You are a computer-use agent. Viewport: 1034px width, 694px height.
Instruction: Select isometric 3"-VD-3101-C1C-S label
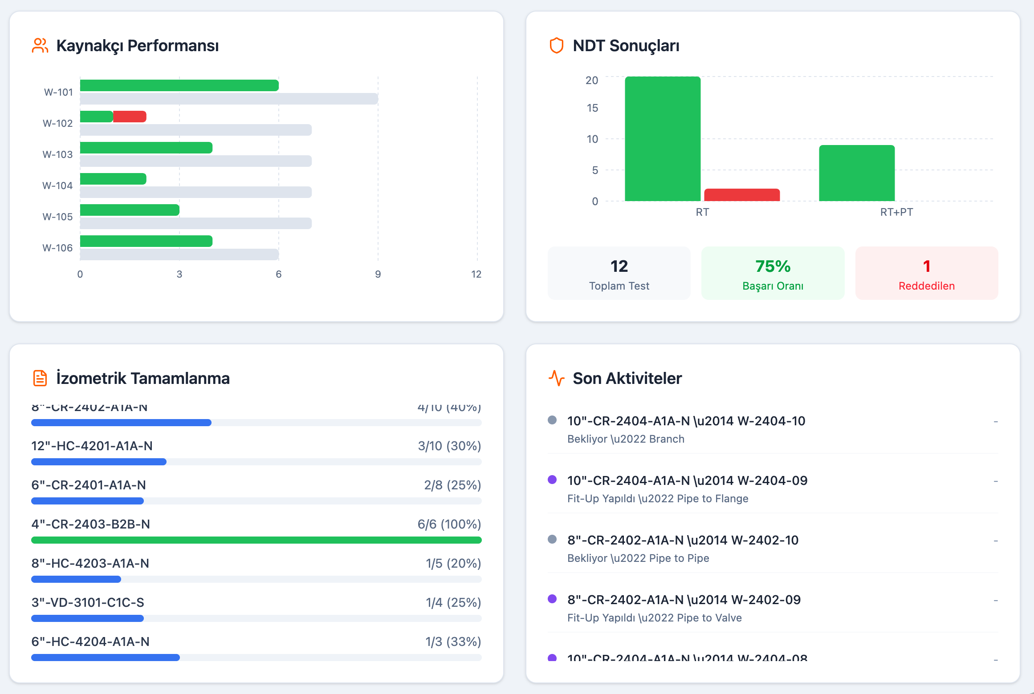88,602
